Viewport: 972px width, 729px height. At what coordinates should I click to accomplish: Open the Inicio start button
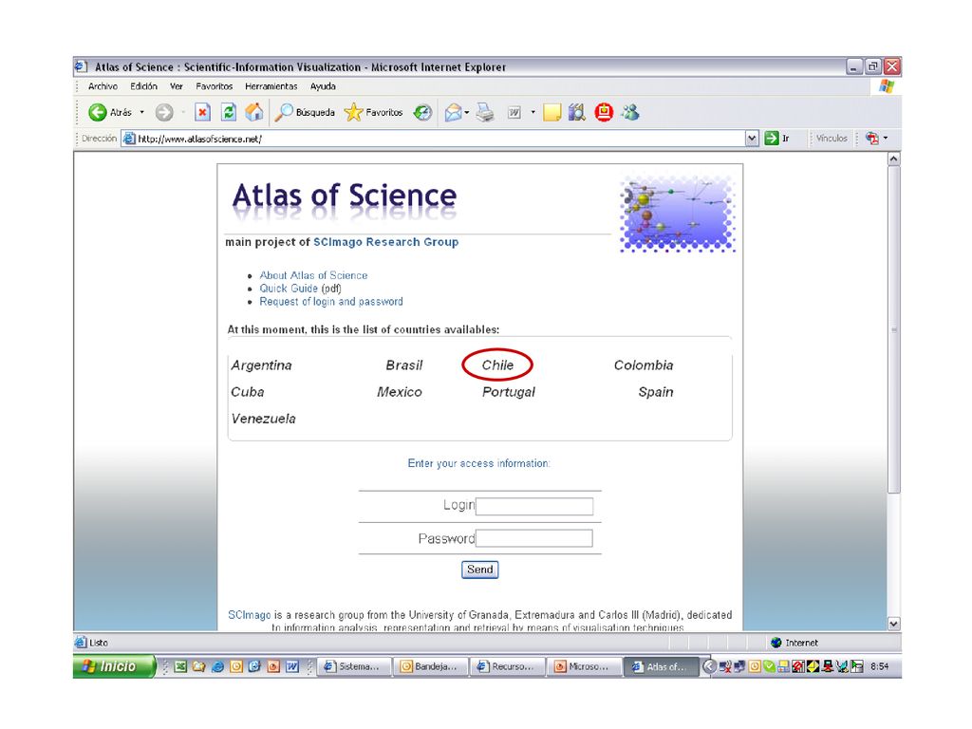pyautogui.click(x=113, y=666)
